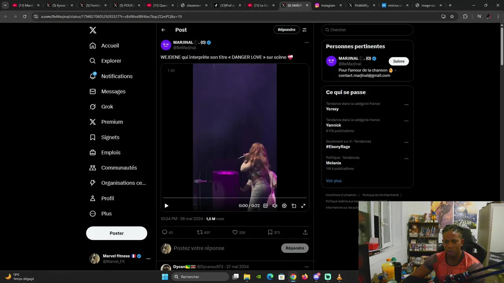This screenshot has width=504, height=283.
Task: Open Communautés from the sidebar
Action: click(x=113, y=168)
